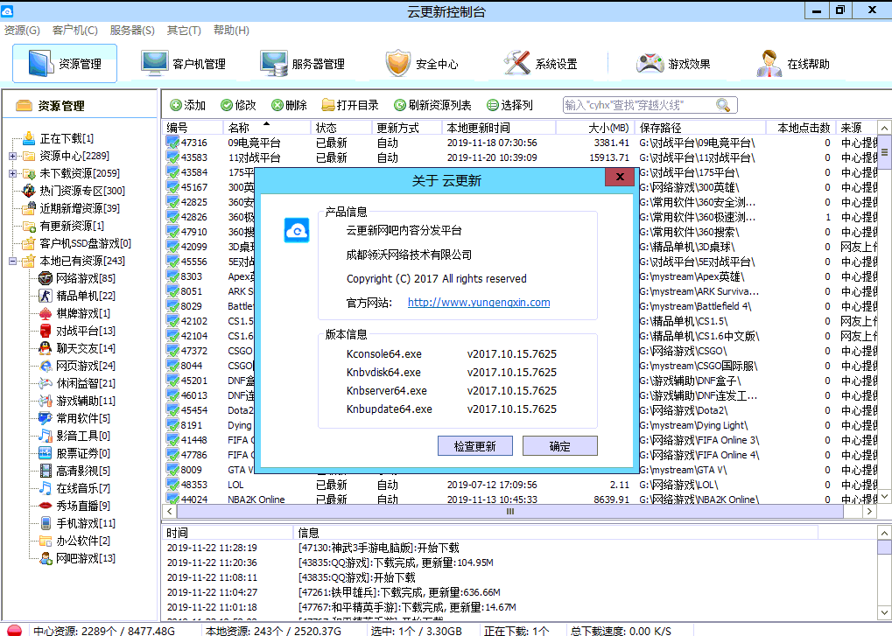Sort list by 名称 column header
This screenshot has width=892, height=636.
click(x=267, y=128)
